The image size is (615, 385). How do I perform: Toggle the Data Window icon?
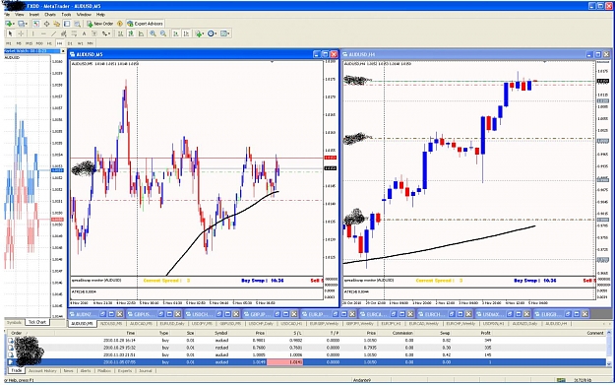coord(46,24)
